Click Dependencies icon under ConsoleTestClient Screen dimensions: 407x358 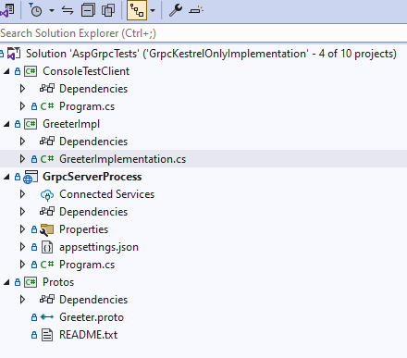[x=47, y=89]
